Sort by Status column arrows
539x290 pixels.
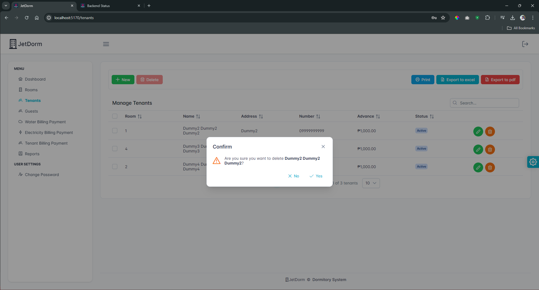click(x=432, y=116)
